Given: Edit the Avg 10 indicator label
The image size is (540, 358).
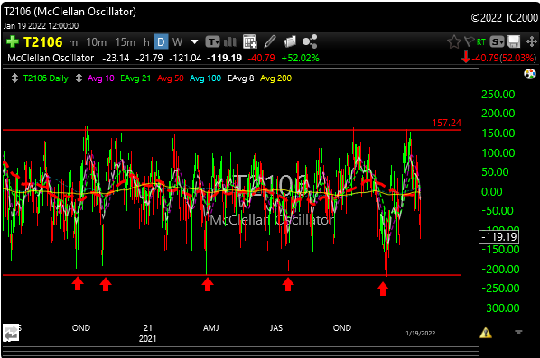Looking at the screenshot, I should 101,78.
